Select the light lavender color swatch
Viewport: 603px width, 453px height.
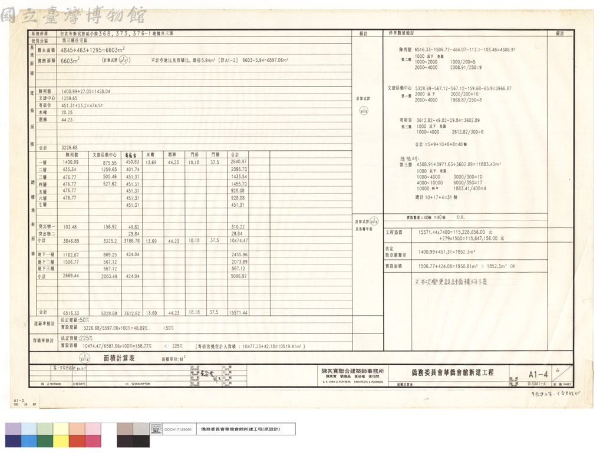[13, 429]
